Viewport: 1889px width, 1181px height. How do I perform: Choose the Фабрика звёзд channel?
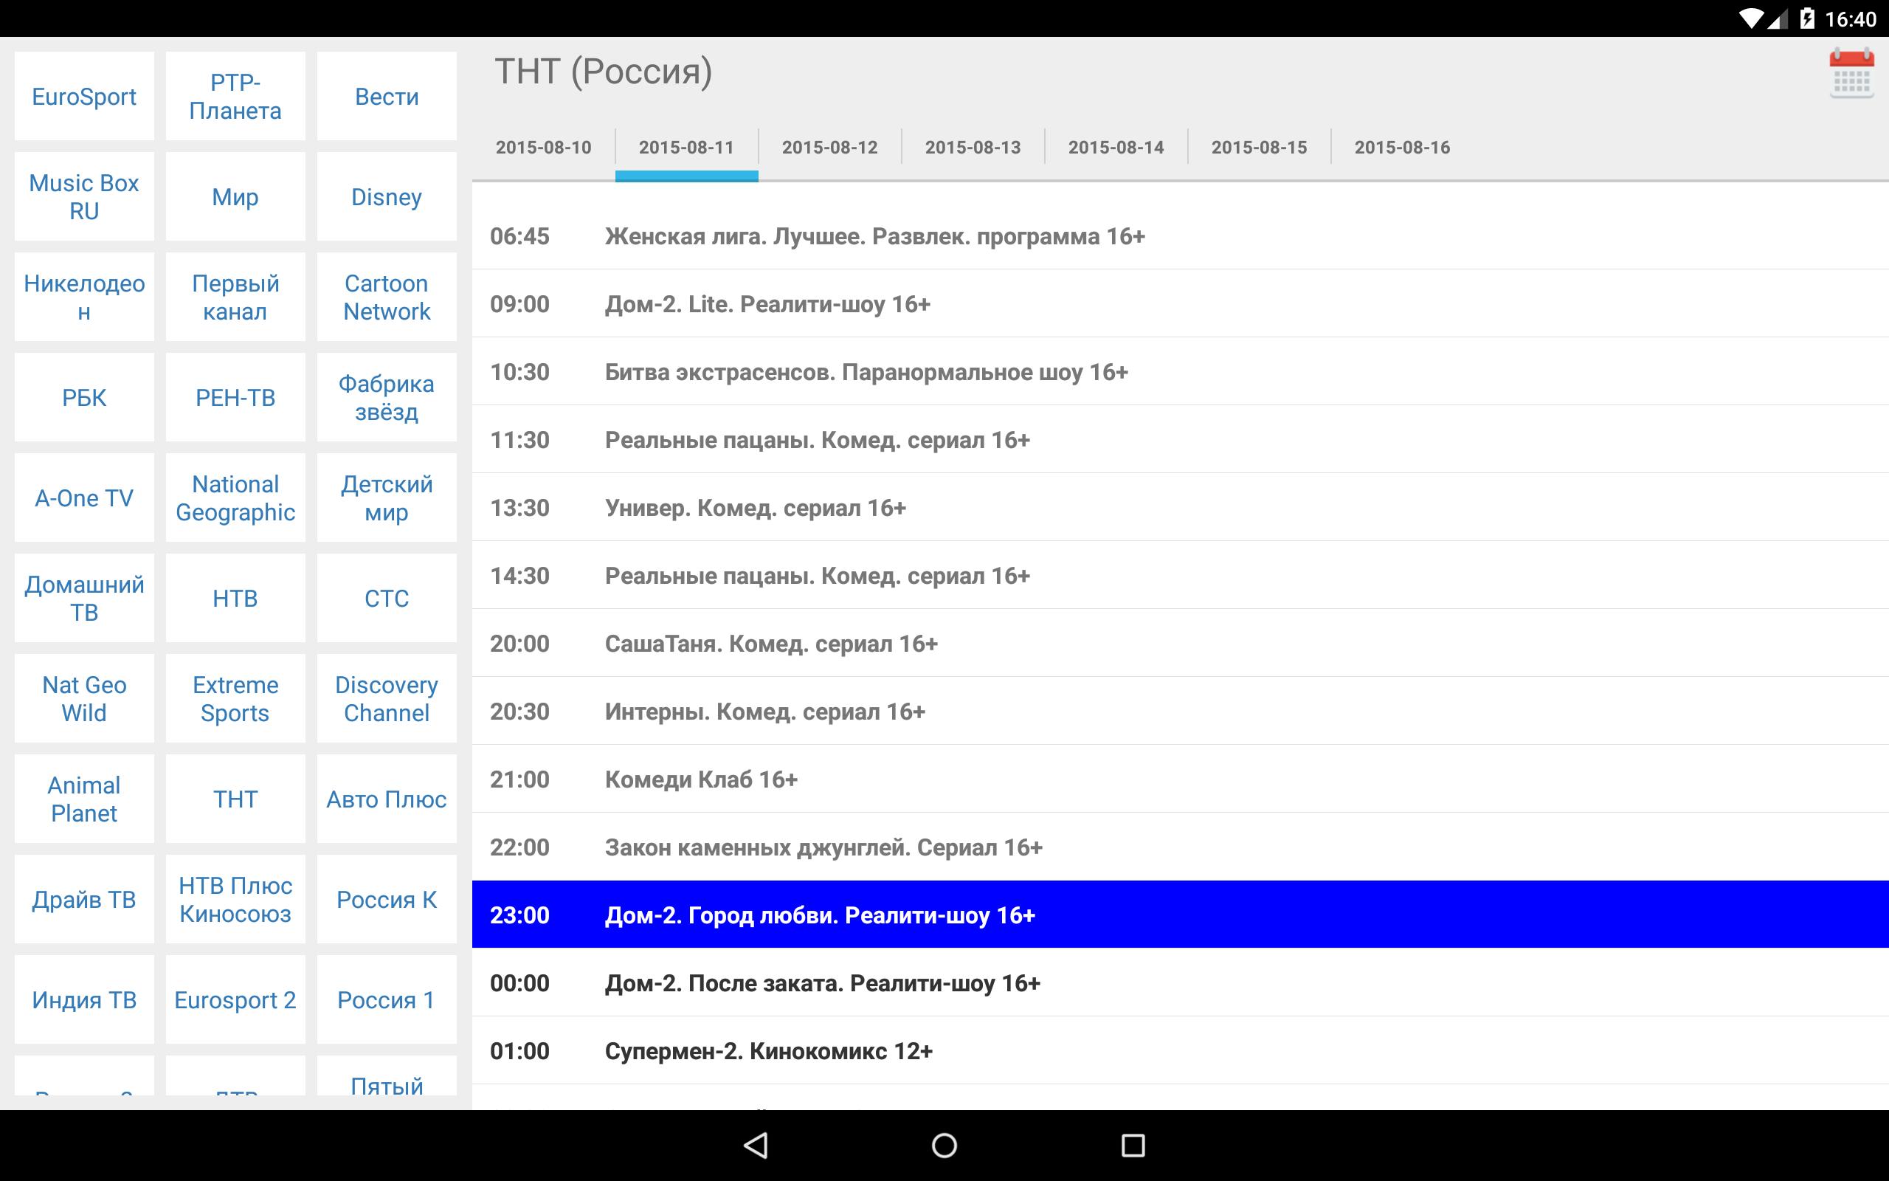click(x=387, y=398)
